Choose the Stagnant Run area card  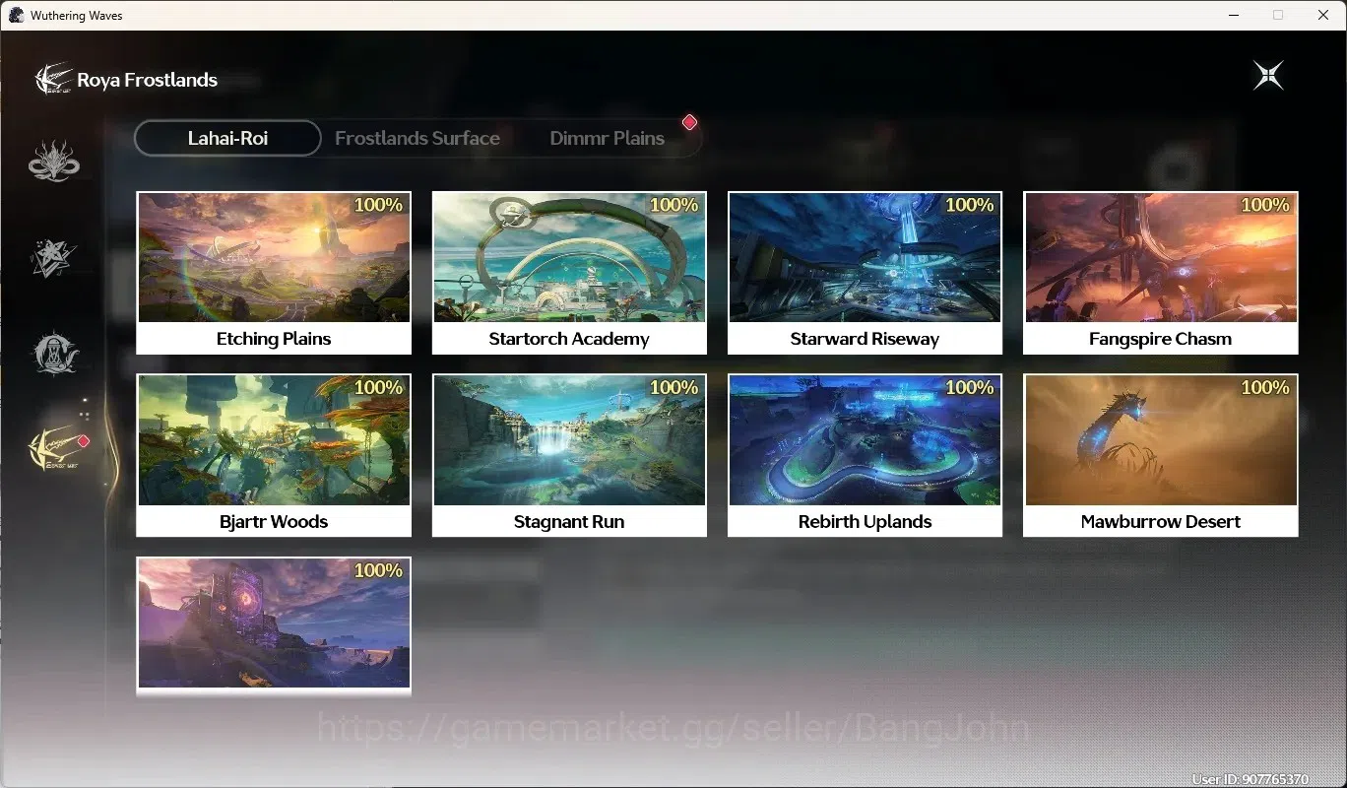click(x=569, y=455)
